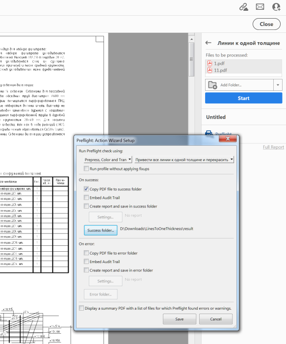Click the Success folder button
Viewport: 286px width, 344px height.
pos(101,230)
